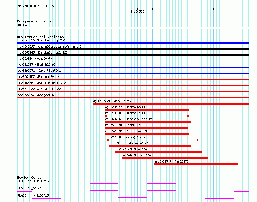Open variant nsv5547030 (ByrskaBishop2022) label

42,40
